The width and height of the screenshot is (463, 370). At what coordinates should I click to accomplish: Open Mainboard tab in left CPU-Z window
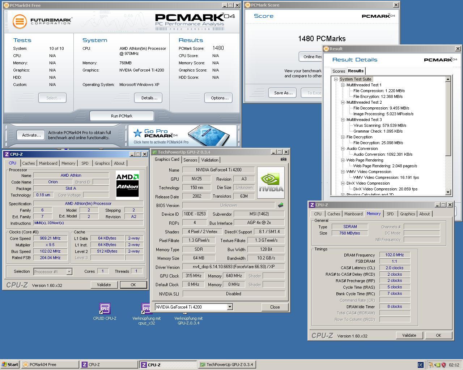[x=48, y=163]
